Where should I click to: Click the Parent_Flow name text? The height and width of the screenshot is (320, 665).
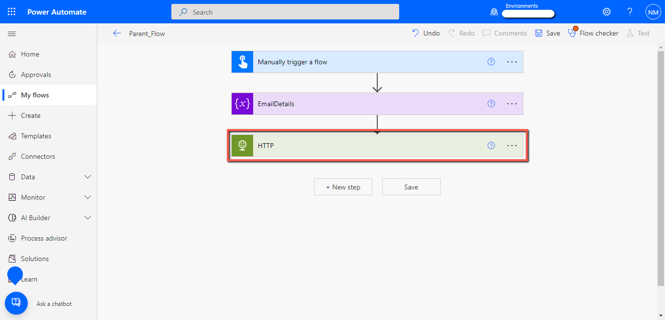coord(147,34)
